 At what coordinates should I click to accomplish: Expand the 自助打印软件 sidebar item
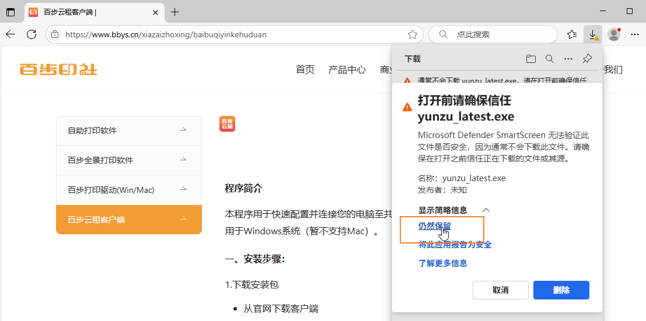(128, 130)
